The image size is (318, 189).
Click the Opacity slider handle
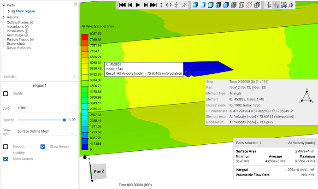click(64, 120)
